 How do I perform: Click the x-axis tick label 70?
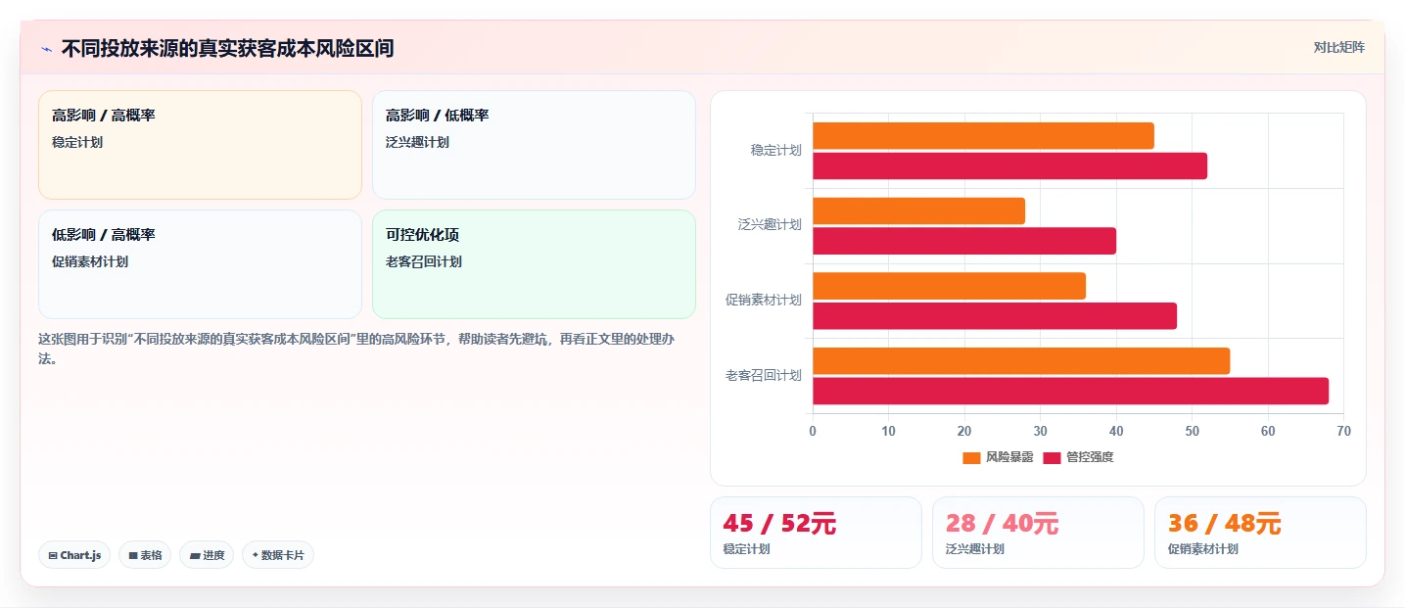tap(1343, 431)
